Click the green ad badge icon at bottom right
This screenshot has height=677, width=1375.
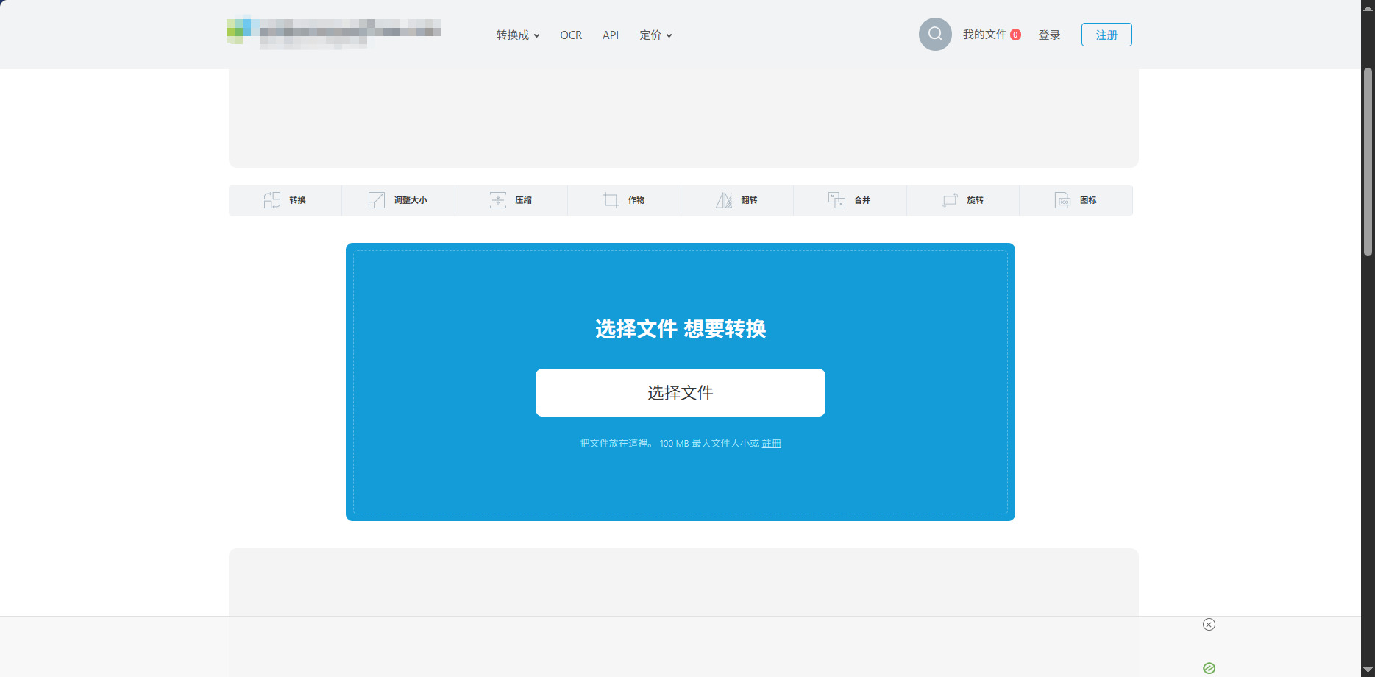(1209, 668)
